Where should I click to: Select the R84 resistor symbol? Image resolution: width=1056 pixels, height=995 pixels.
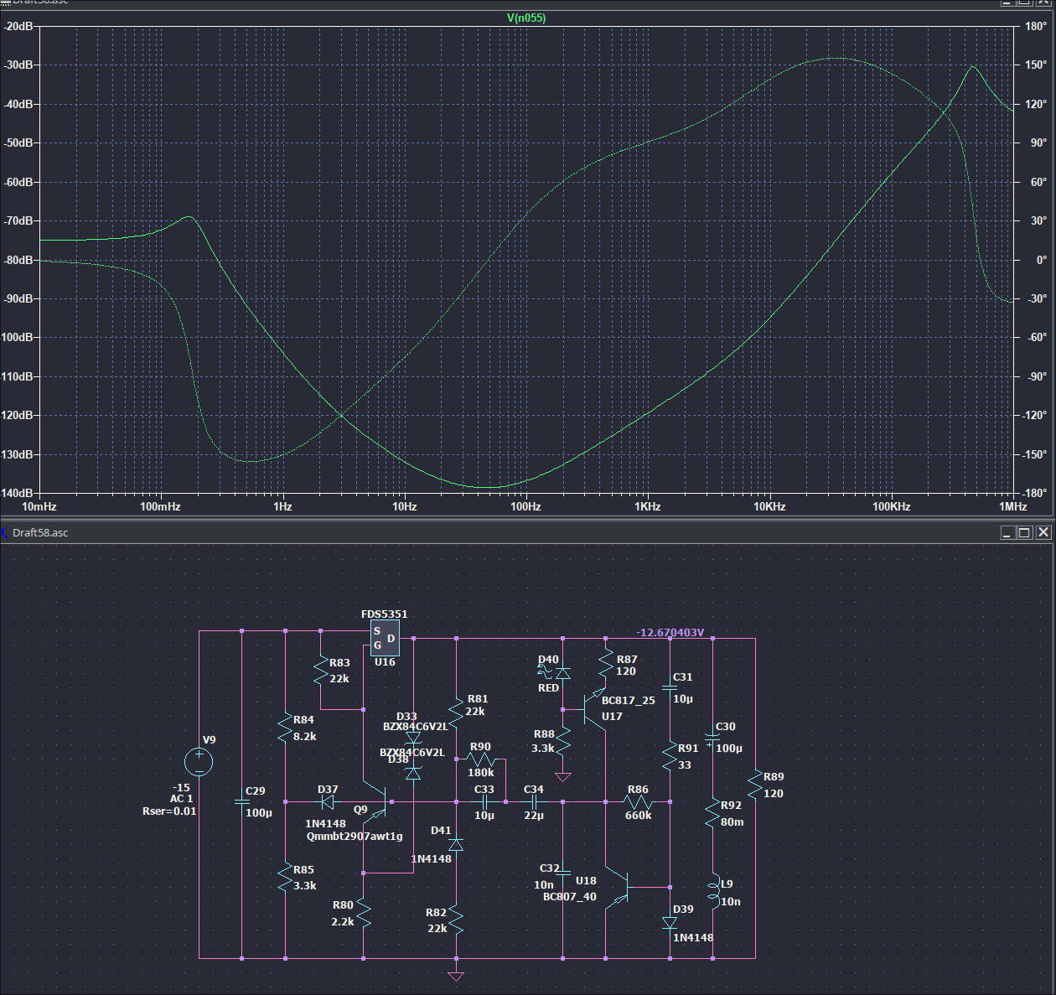point(286,727)
